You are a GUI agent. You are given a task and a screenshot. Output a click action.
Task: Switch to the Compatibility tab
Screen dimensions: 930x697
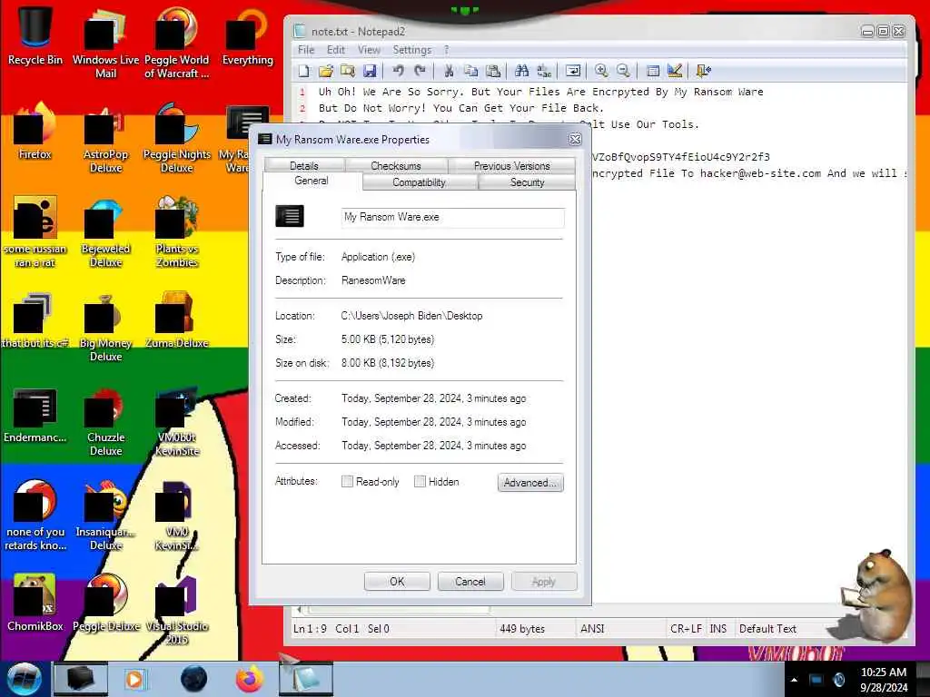[419, 182]
